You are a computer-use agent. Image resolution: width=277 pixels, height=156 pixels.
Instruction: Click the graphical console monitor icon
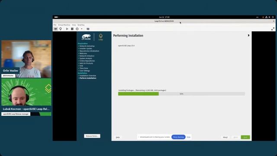pyautogui.click(x=56, y=29)
